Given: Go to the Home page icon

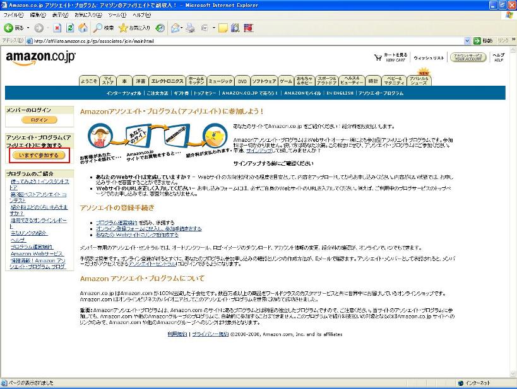Looking at the screenshot, I should [83, 28].
